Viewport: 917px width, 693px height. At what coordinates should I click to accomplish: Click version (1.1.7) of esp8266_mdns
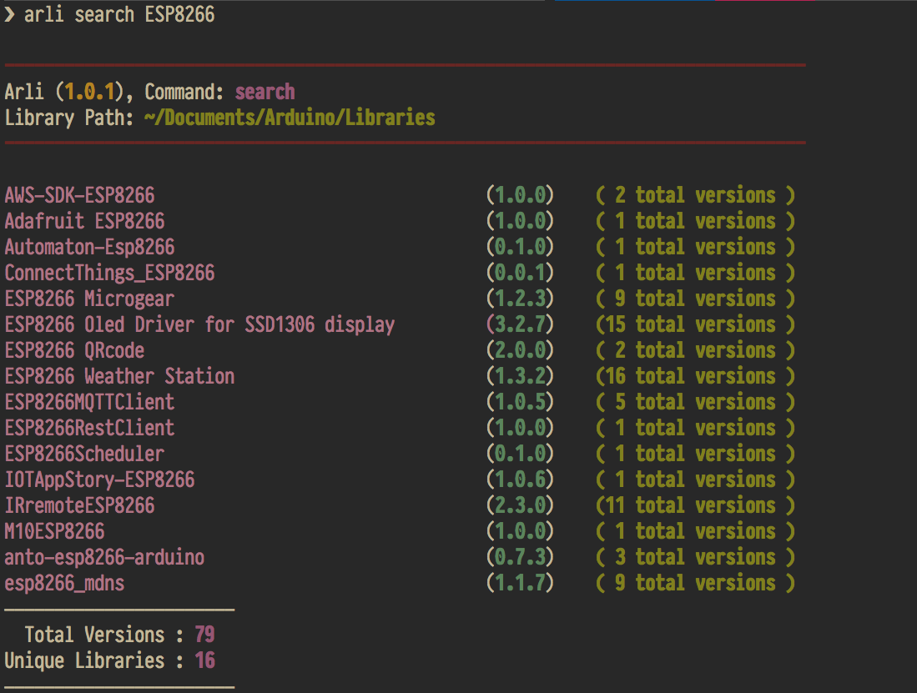[520, 583]
